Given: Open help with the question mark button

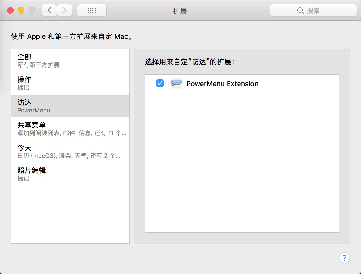Looking at the screenshot, I should coord(345,258).
